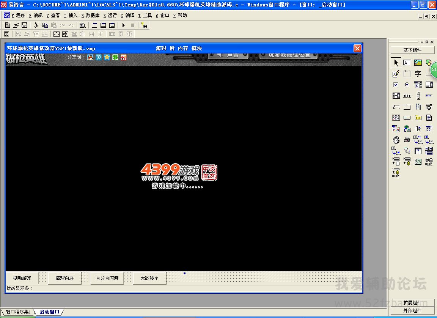Image resolution: width=437 pixels, height=318 pixels.
Task: Save the program with the floppy disk icon
Action: pos(24,25)
